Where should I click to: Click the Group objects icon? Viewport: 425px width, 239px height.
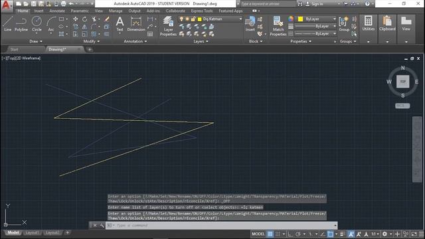(344, 24)
